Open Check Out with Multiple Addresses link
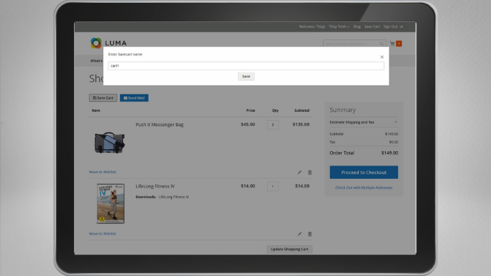 tap(364, 188)
